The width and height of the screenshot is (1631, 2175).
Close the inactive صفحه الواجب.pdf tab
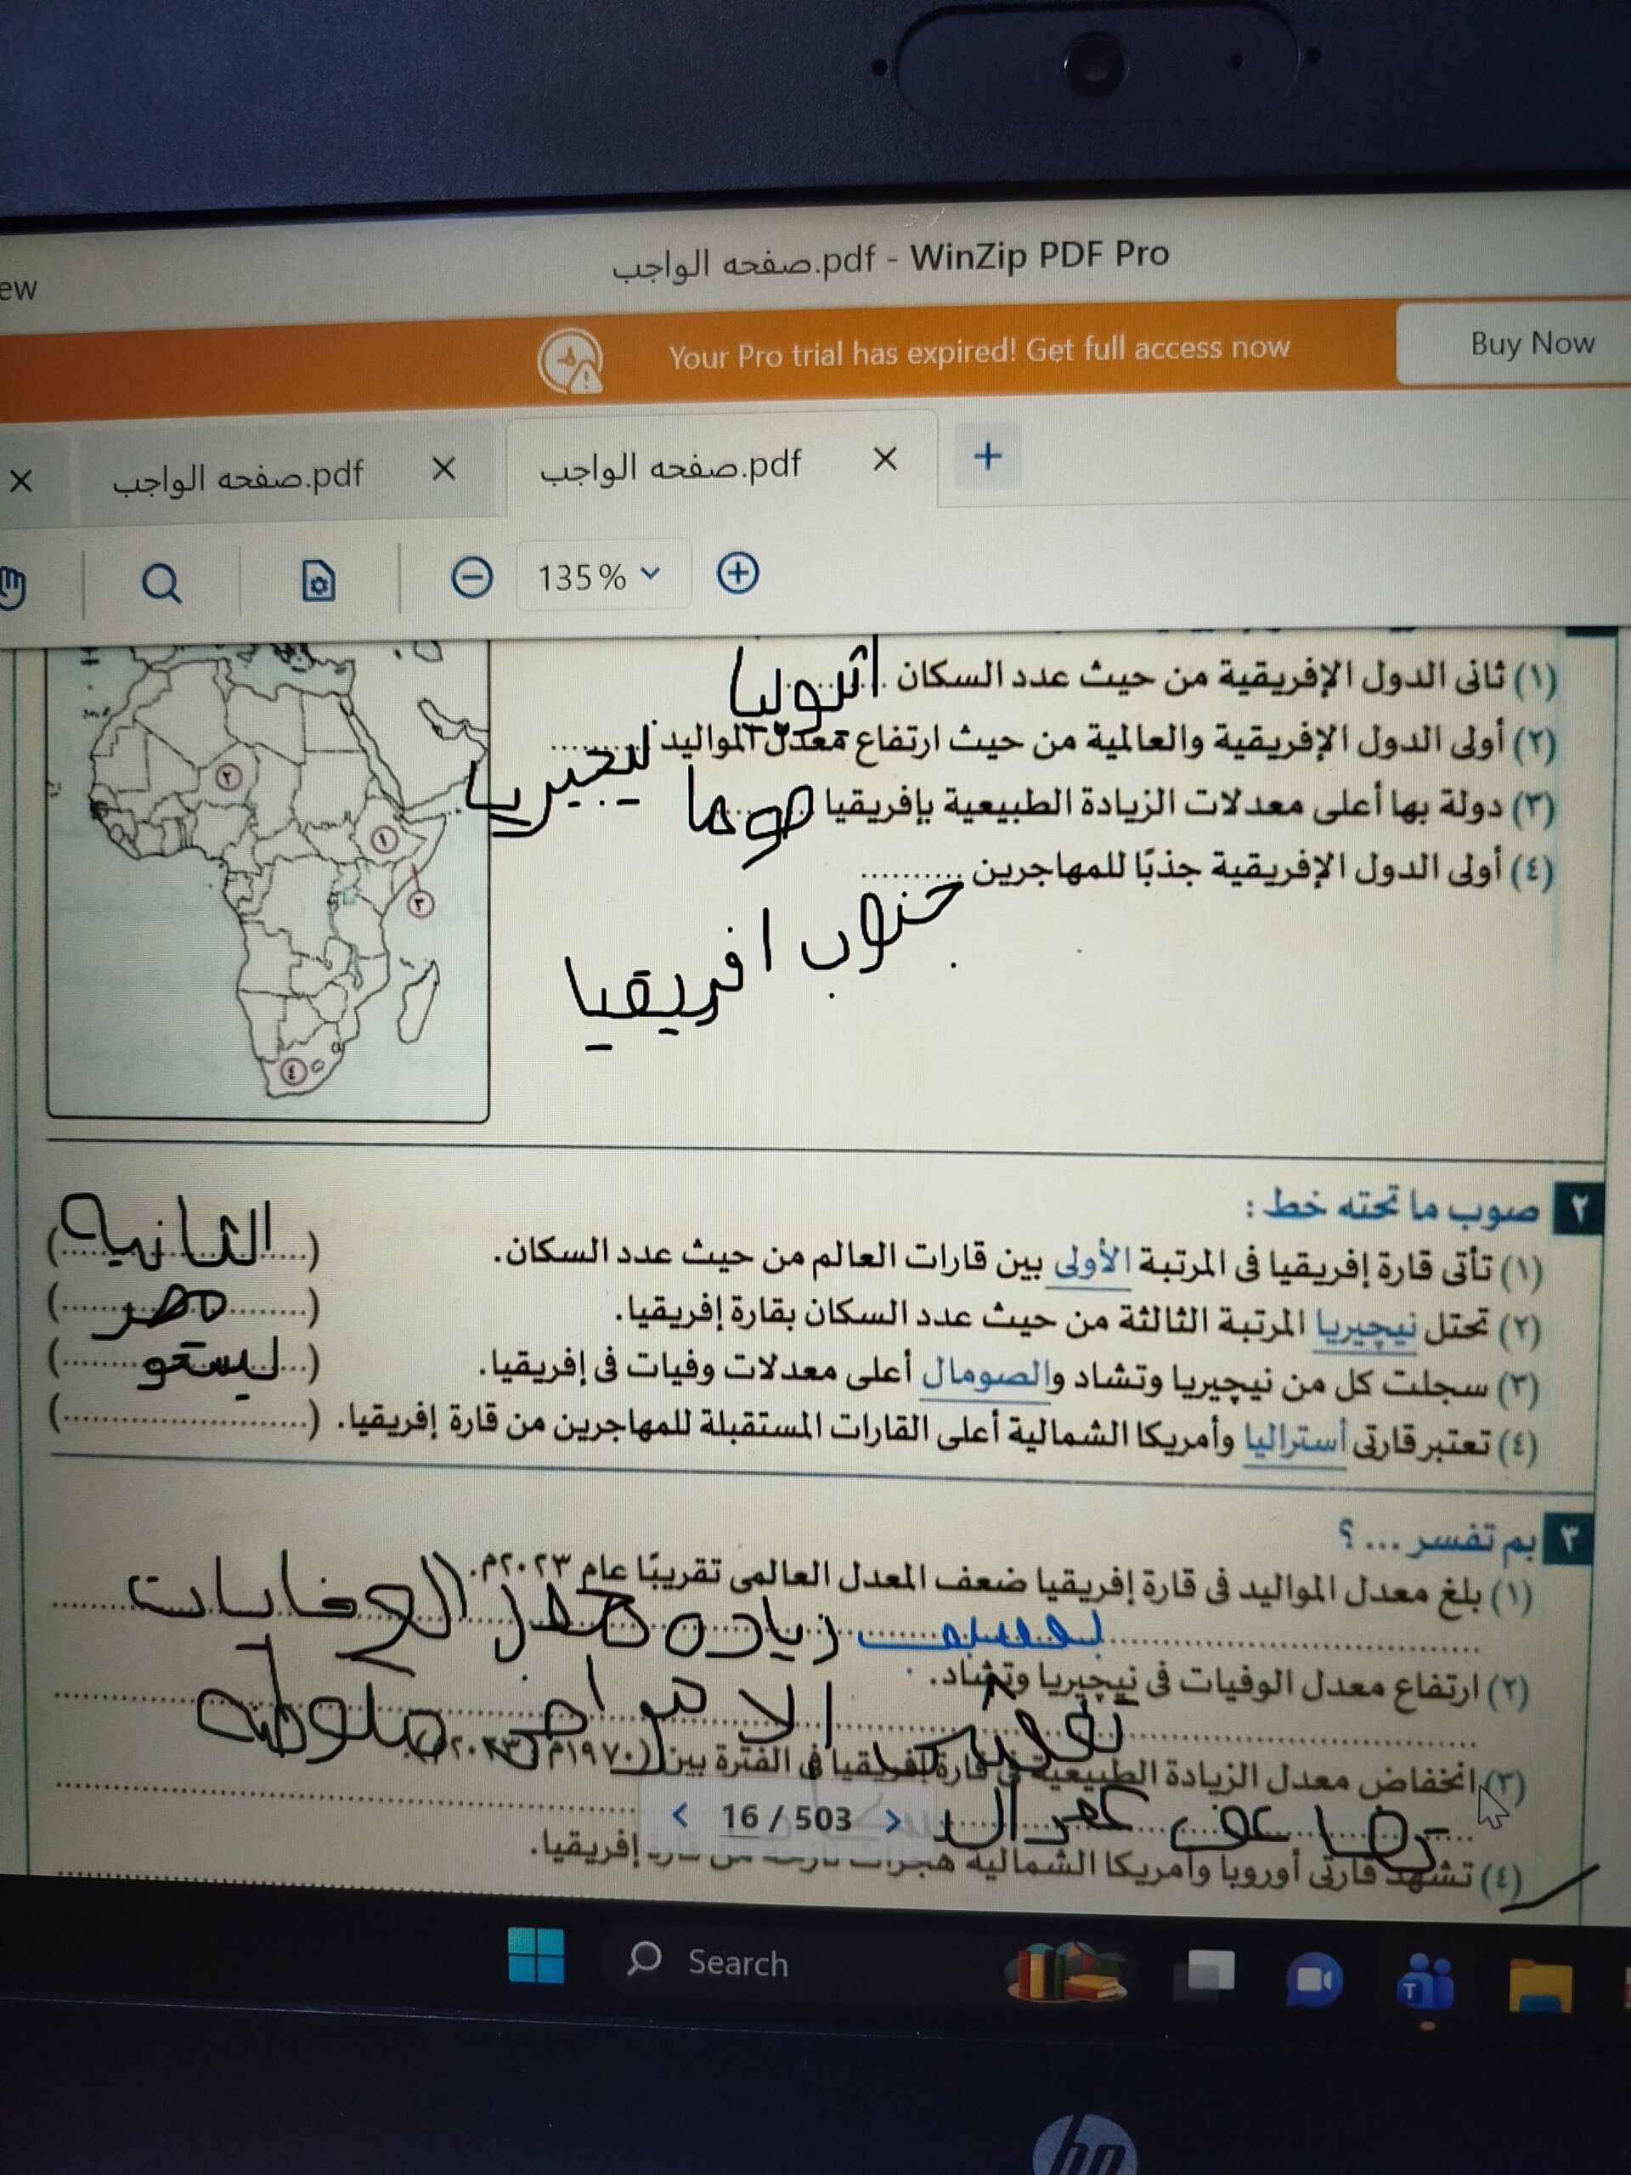443,470
